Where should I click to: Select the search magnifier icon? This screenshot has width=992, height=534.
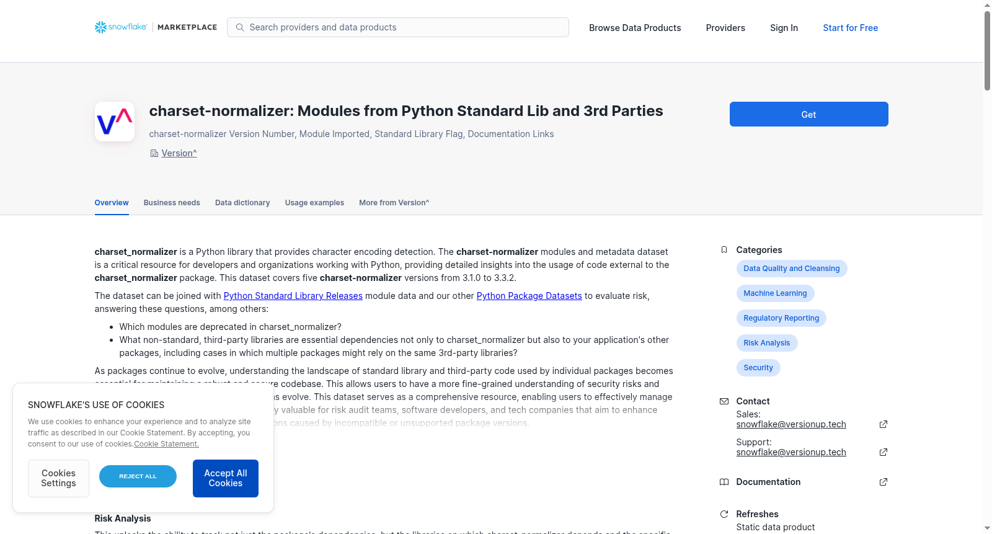(x=240, y=27)
